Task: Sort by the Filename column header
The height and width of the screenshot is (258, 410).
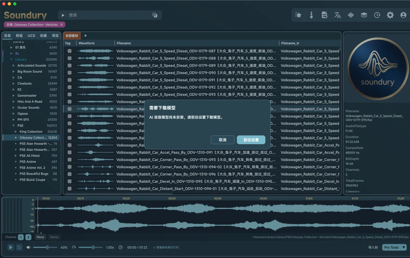Action: point(197,43)
